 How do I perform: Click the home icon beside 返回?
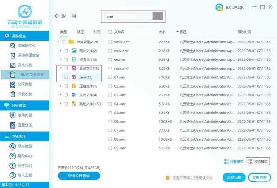(74, 16)
